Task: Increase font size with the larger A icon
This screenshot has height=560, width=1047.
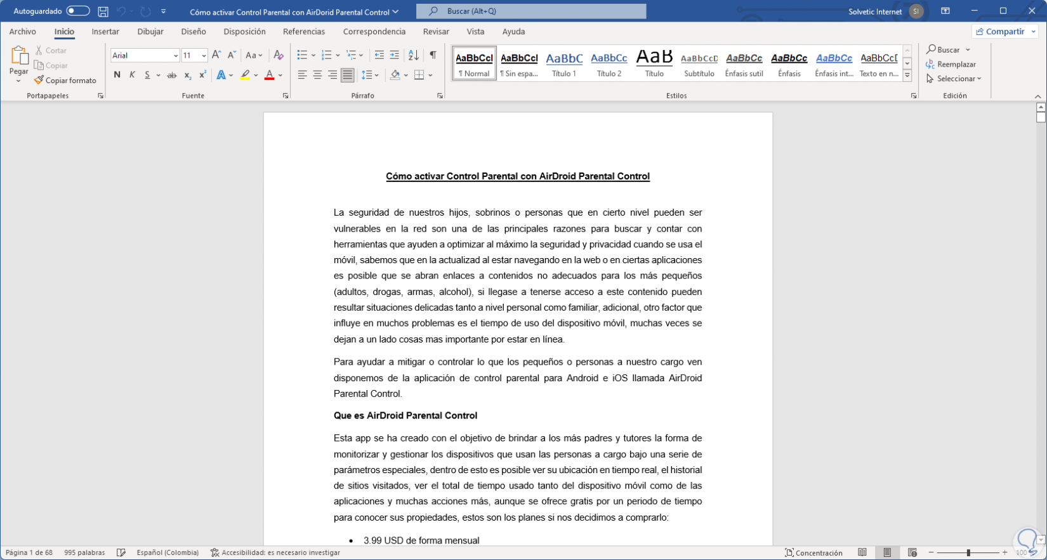Action: [216, 55]
